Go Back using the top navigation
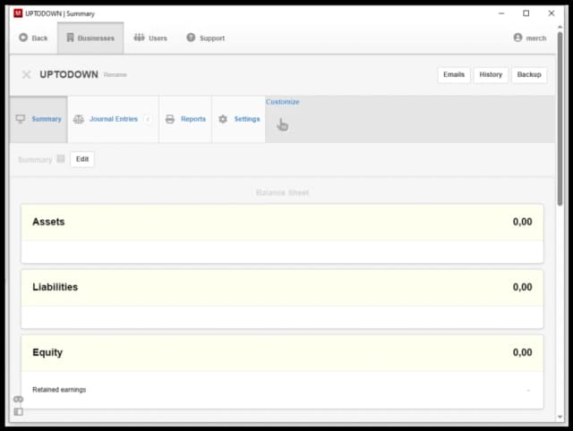Image resolution: width=573 pixels, height=431 pixels. 33,38
